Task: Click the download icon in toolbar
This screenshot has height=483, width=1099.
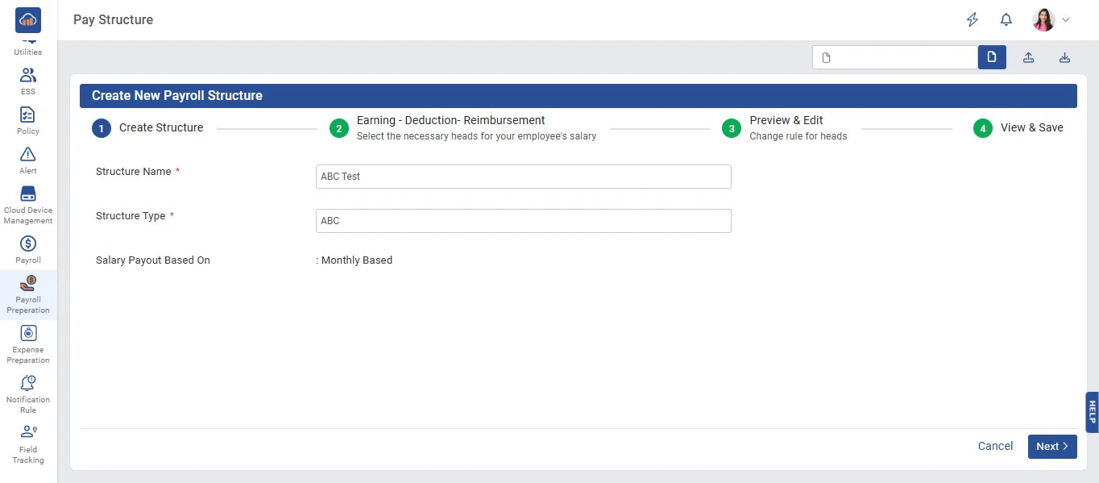Action: pyautogui.click(x=1064, y=57)
